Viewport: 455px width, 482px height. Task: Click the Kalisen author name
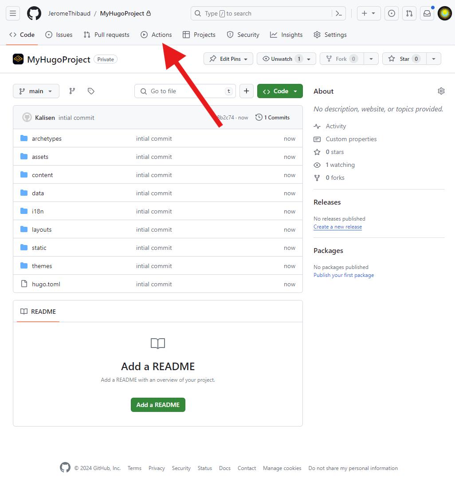coord(45,118)
